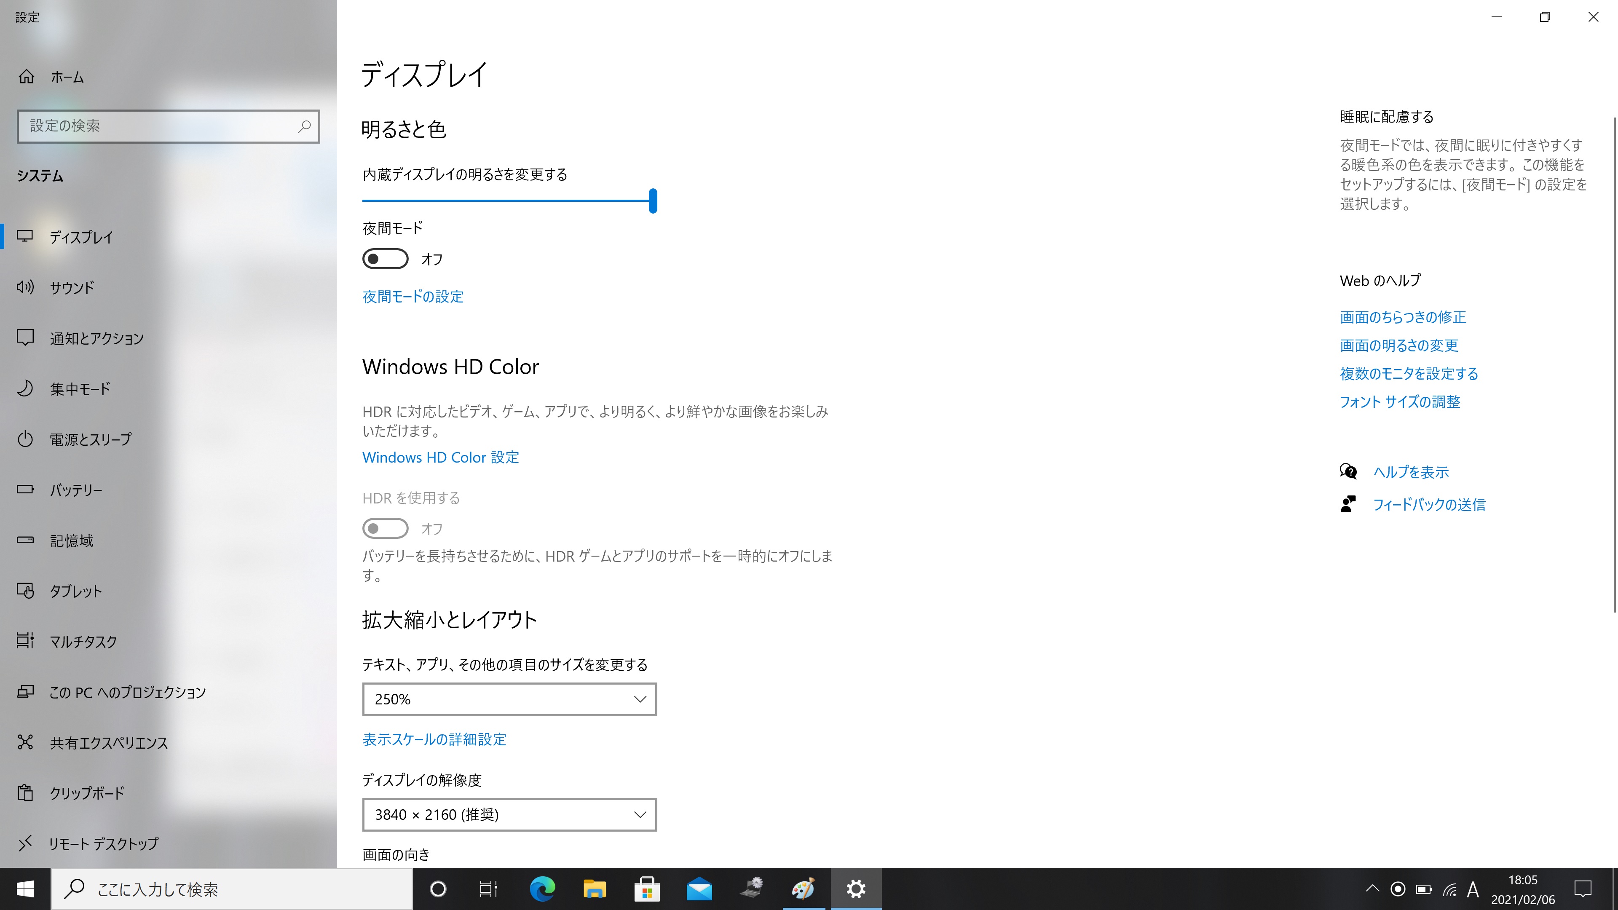Toggle night light (夜間モード) switch

[x=385, y=259]
